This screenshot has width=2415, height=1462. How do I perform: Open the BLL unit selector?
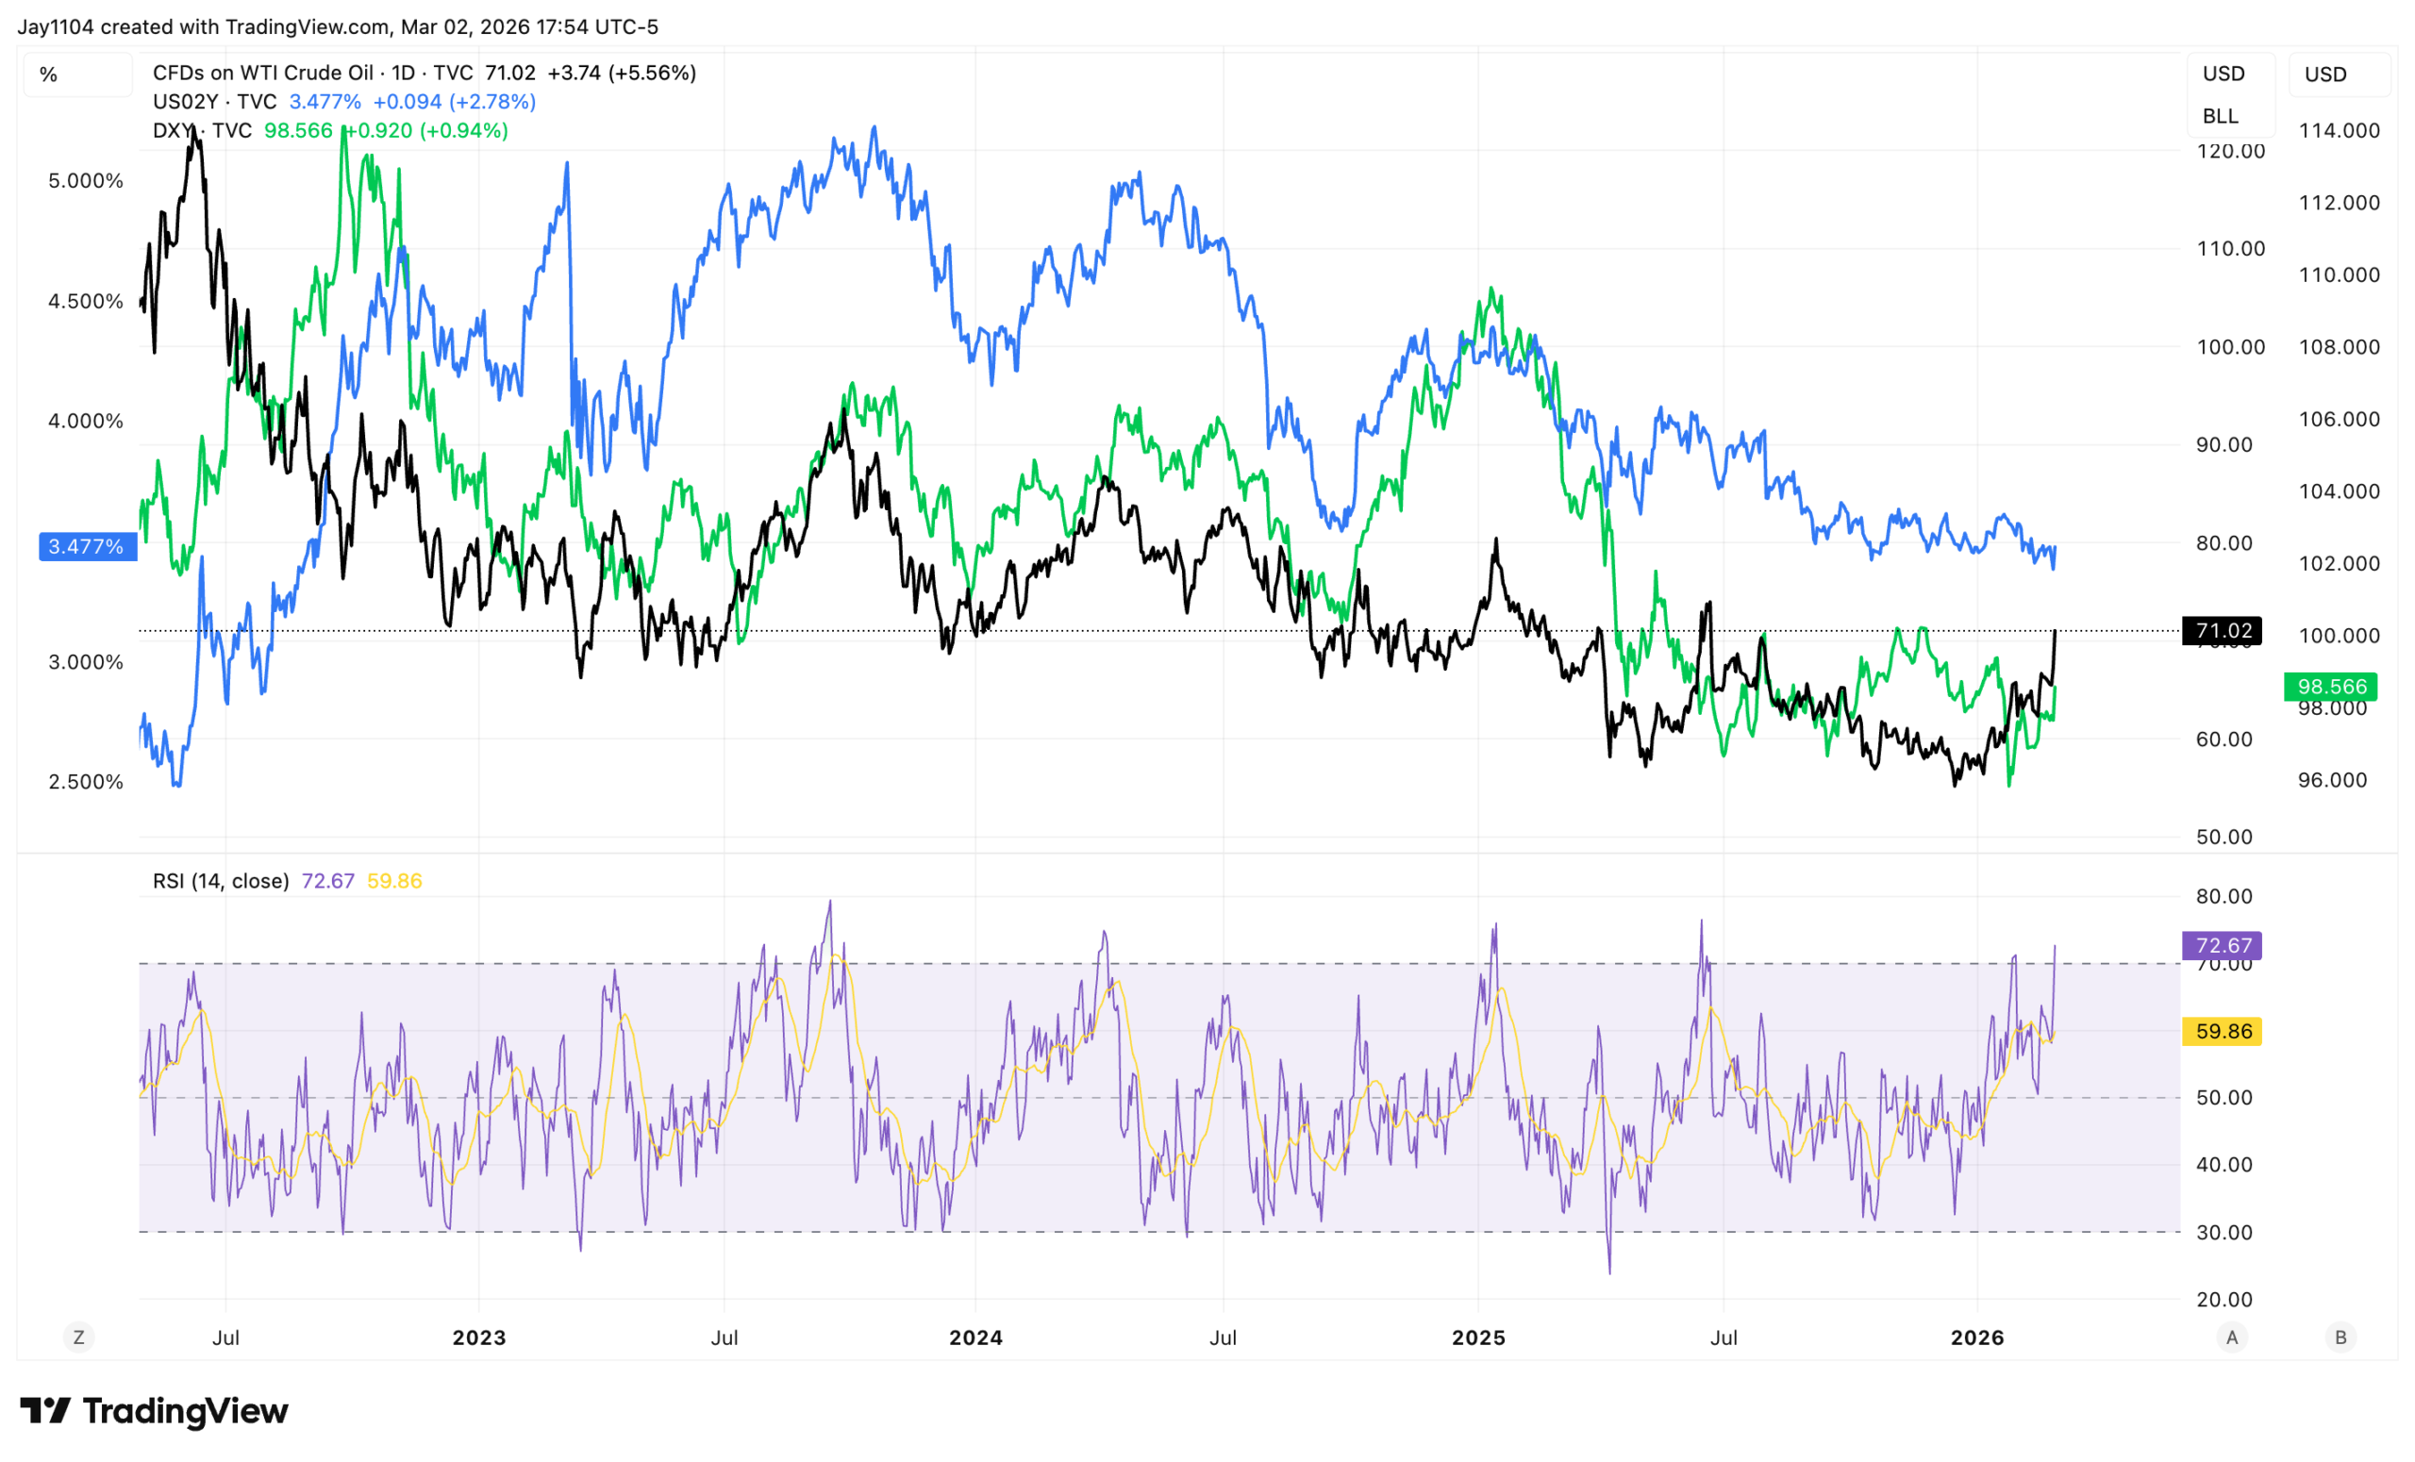pos(2221,116)
